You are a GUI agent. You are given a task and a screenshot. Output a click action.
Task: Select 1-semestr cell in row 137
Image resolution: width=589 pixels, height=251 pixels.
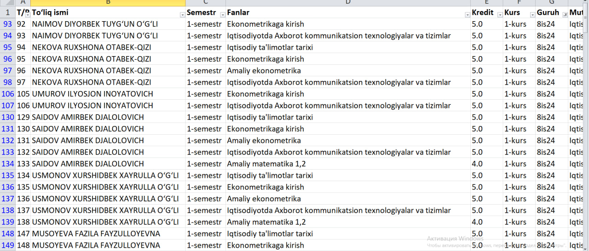pyautogui.click(x=206, y=199)
